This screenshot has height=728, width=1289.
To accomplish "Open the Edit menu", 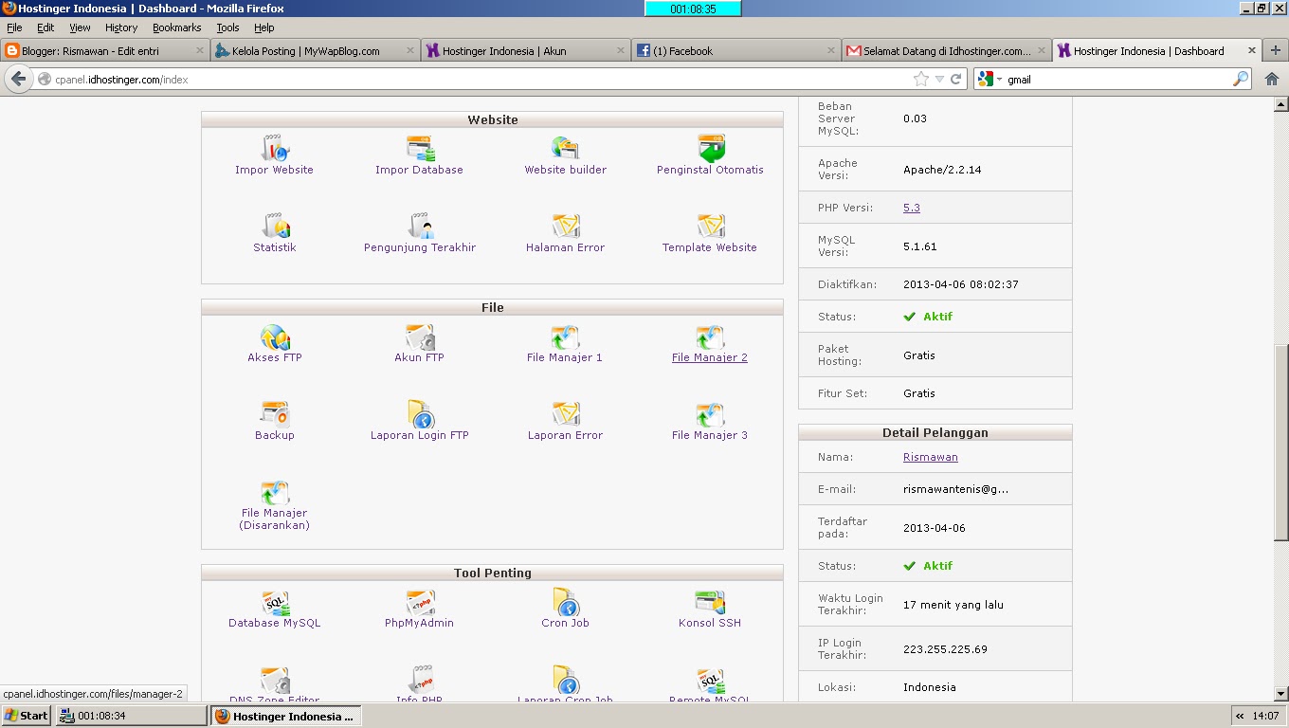I will pos(45,27).
